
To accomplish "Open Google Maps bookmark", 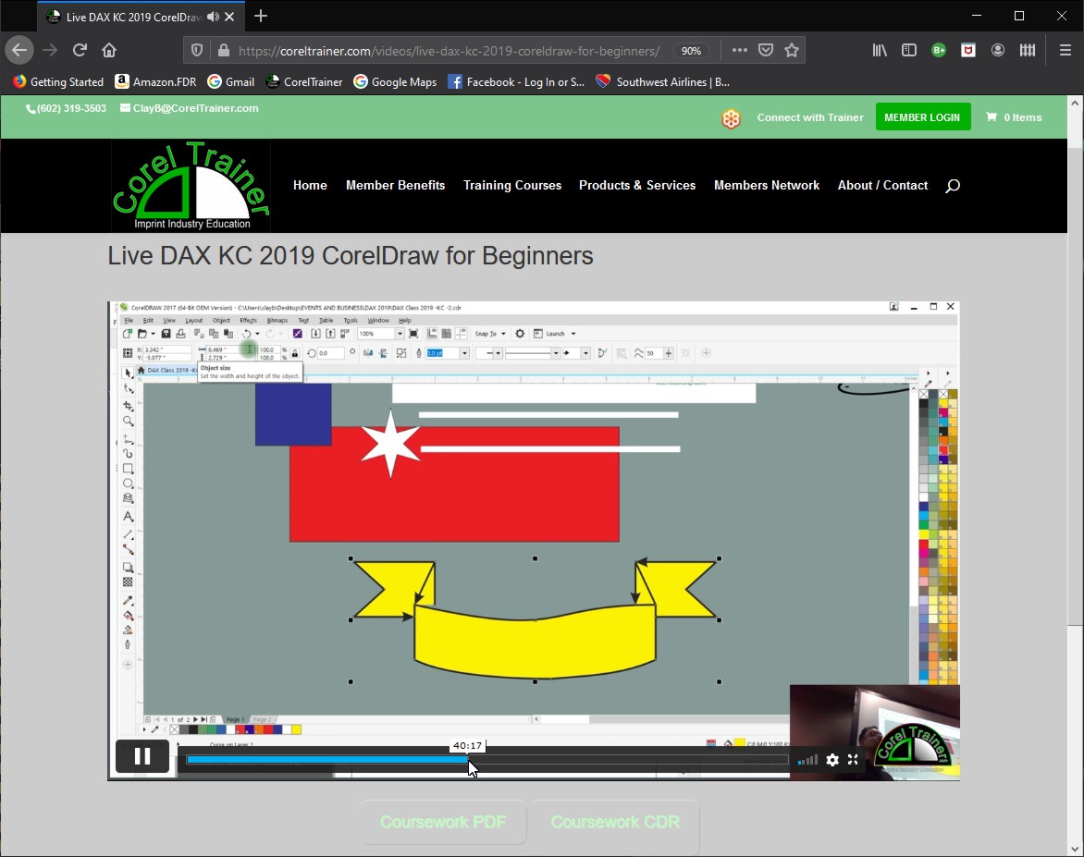I will tap(395, 81).
